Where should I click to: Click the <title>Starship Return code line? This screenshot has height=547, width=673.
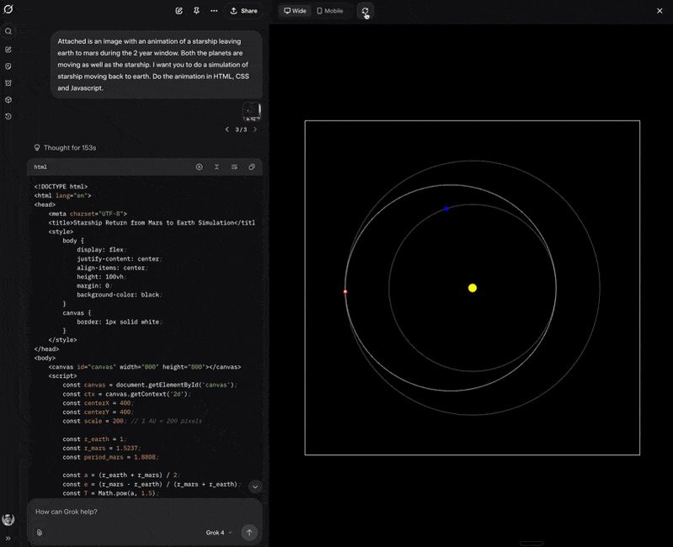[x=152, y=223]
